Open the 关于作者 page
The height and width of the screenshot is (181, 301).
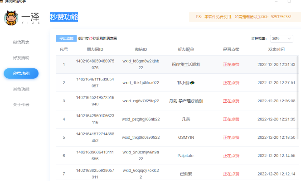coord(21,105)
